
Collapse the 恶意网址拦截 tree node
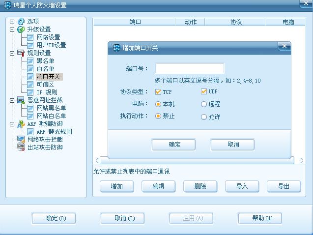click(12, 100)
